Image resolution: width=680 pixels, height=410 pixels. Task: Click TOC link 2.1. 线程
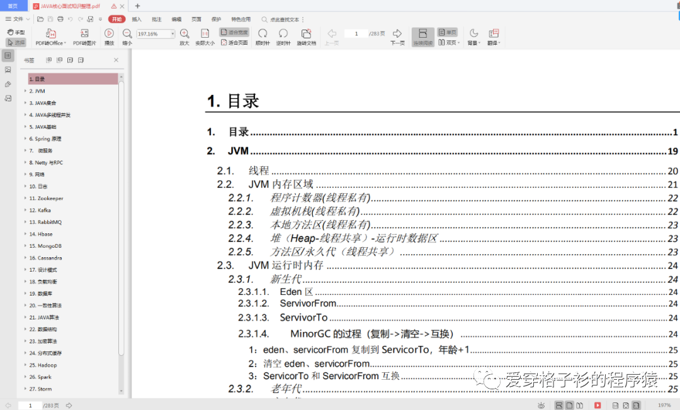coord(448,170)
